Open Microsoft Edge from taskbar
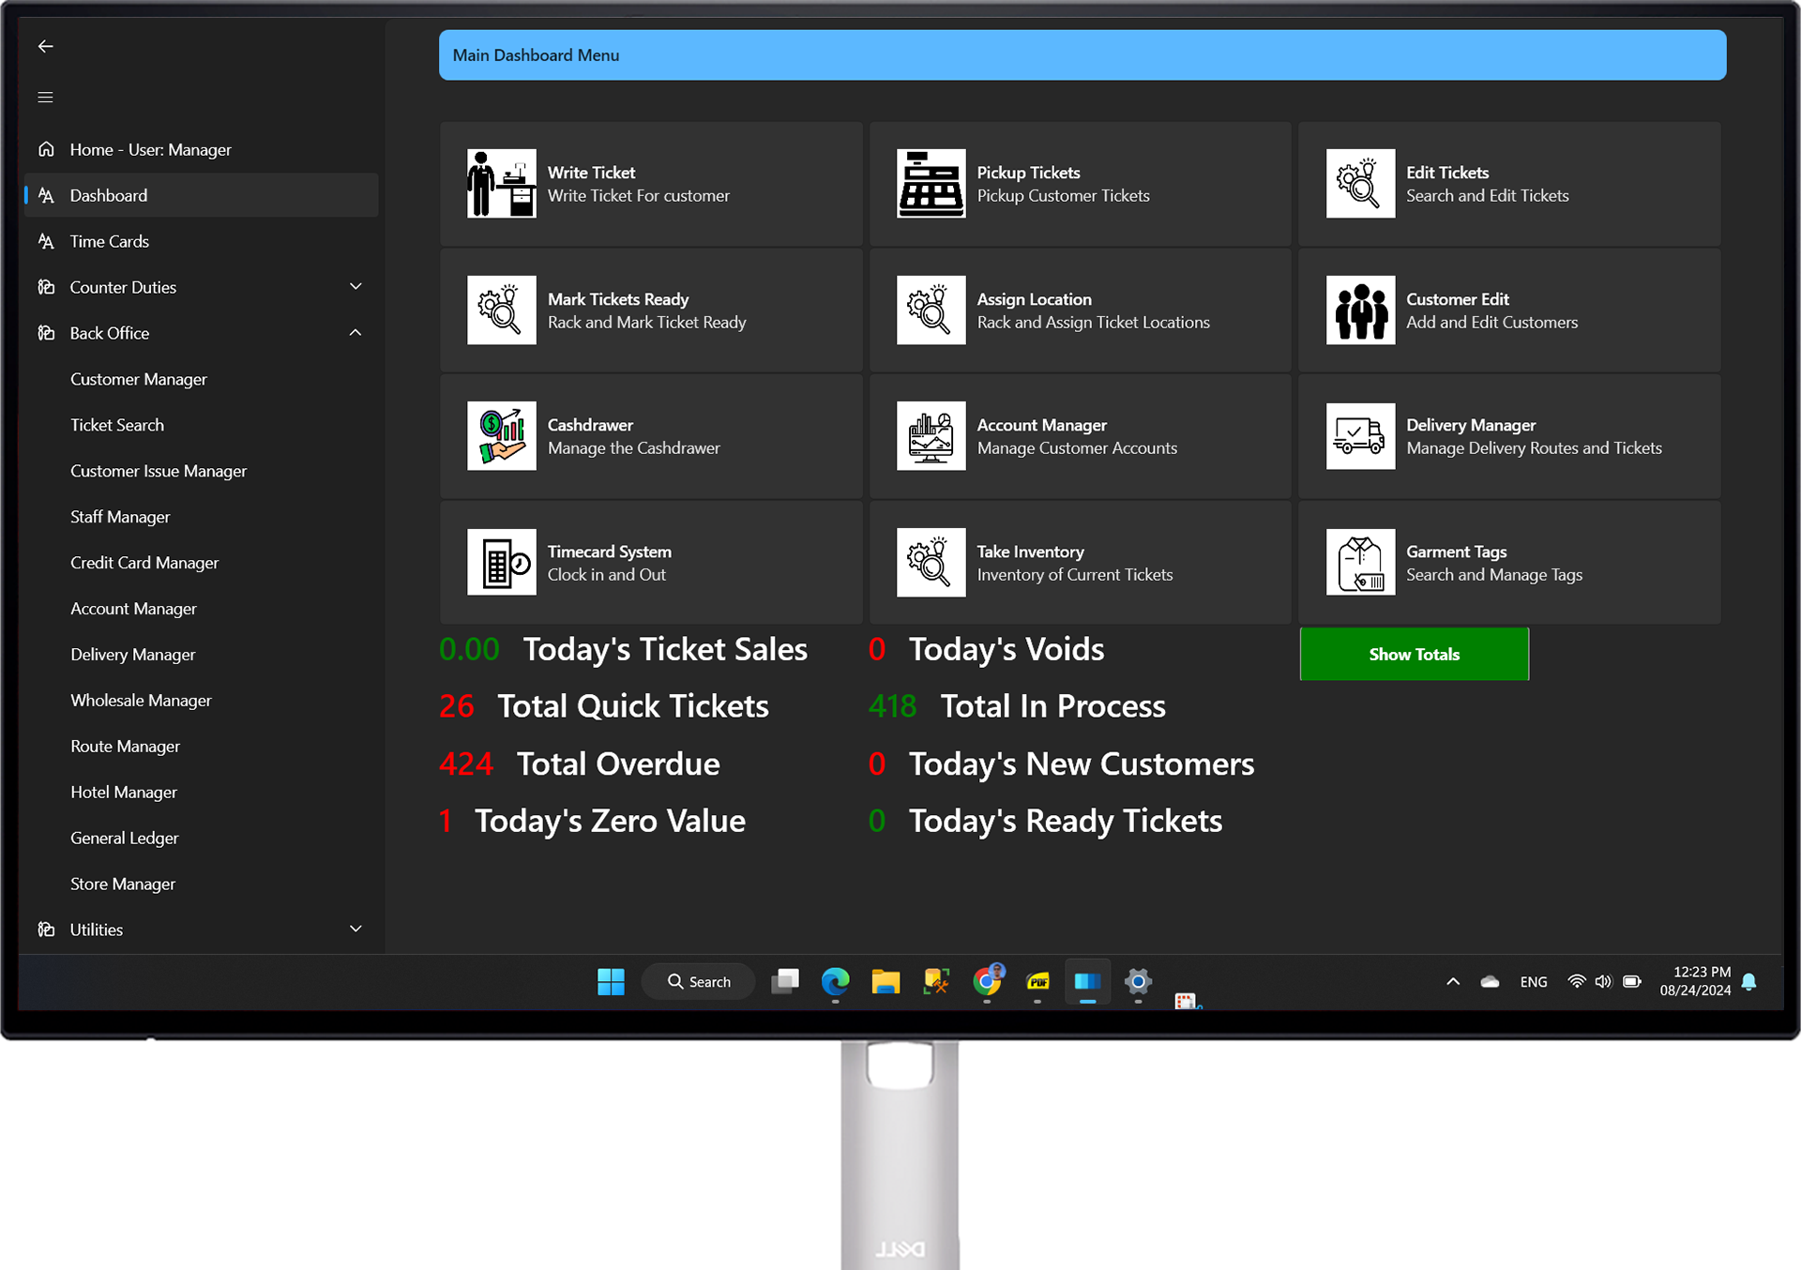1801x1270 pixels. [835, 982]
